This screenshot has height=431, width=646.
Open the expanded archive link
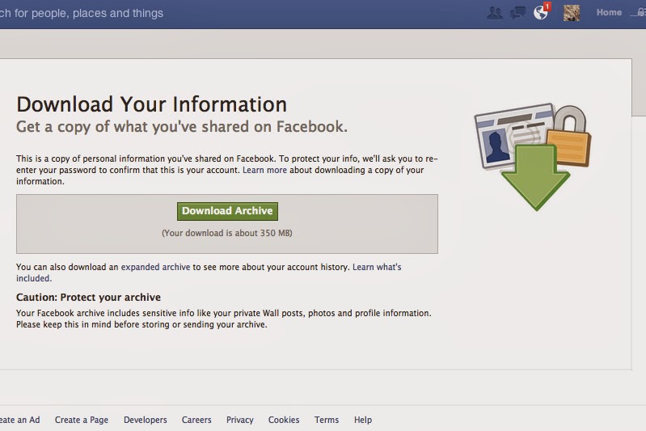[x=155, y=267]
